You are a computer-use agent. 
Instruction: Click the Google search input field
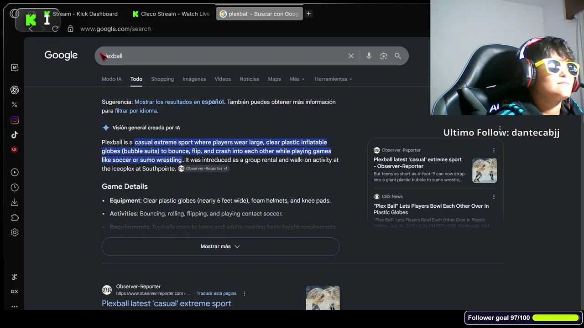pyautogui.click(x=224, y=56)
